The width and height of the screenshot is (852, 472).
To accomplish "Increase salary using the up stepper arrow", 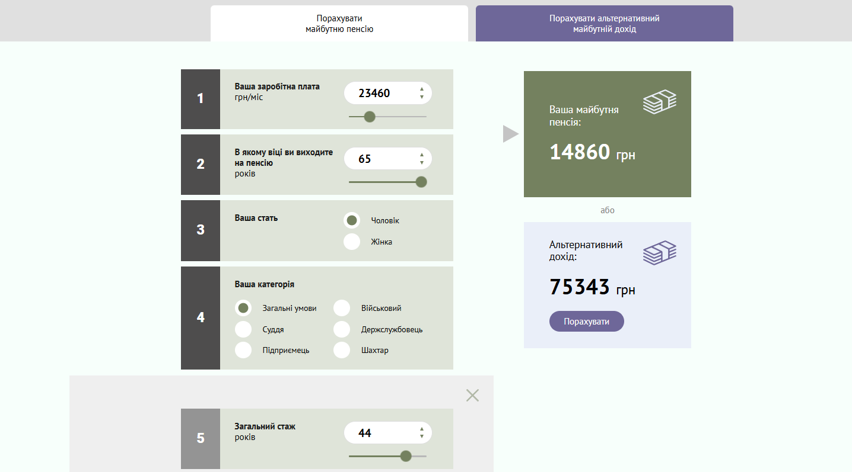I will [421, 89].
